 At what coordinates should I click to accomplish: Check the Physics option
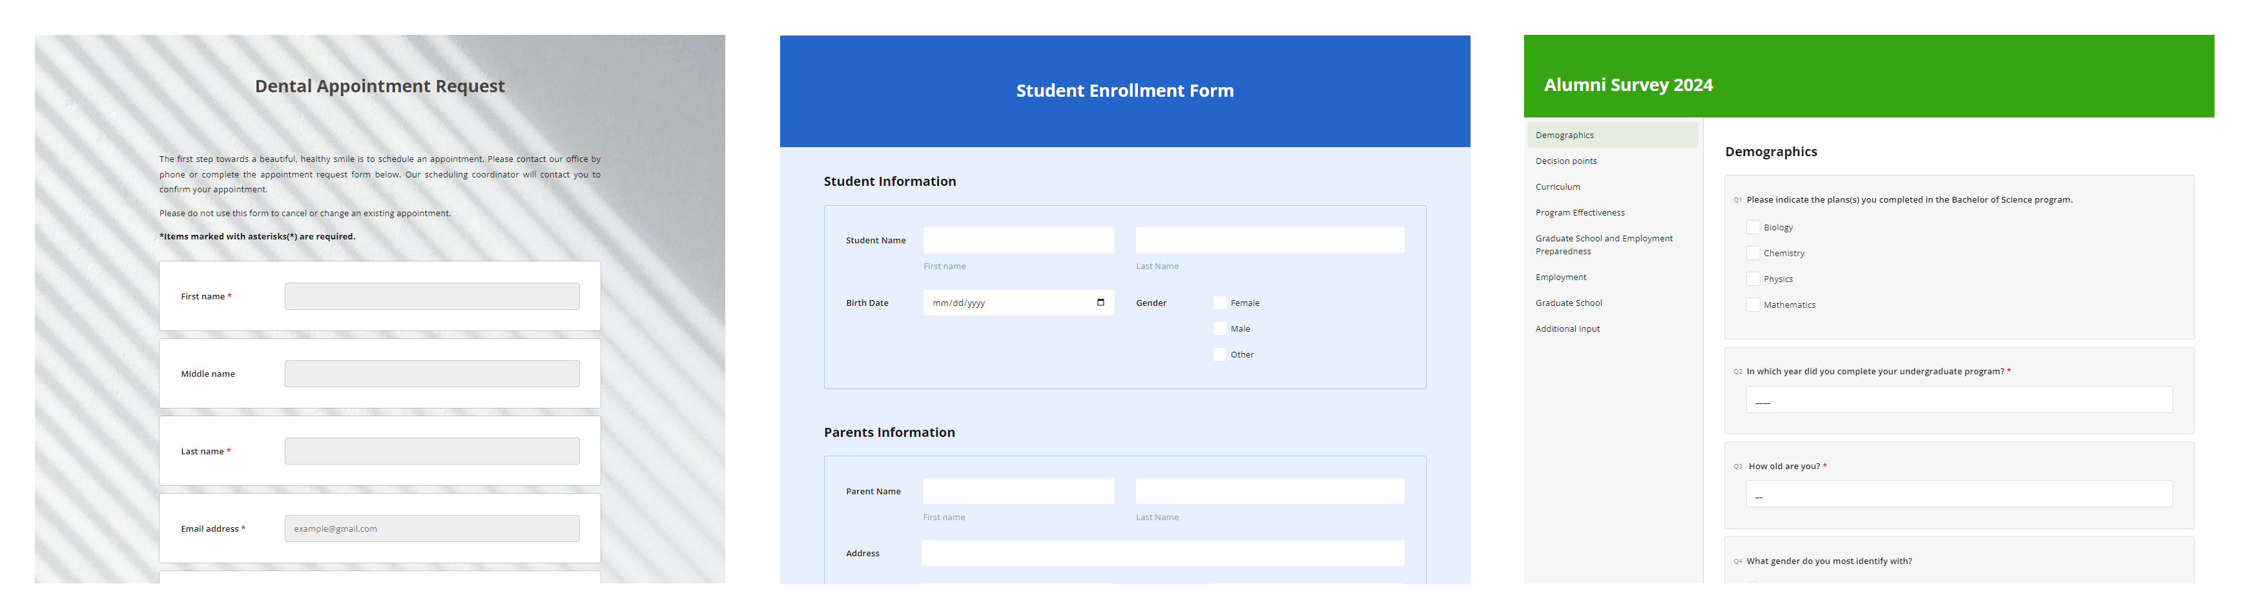1753,278
